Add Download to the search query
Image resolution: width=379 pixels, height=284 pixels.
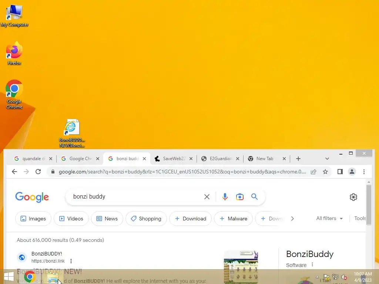point(191,219)
